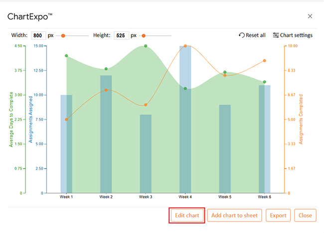Click the Assignments Assigned axis label
The height and width of the screenshot is (233, 324).
(x=30, y=119)
